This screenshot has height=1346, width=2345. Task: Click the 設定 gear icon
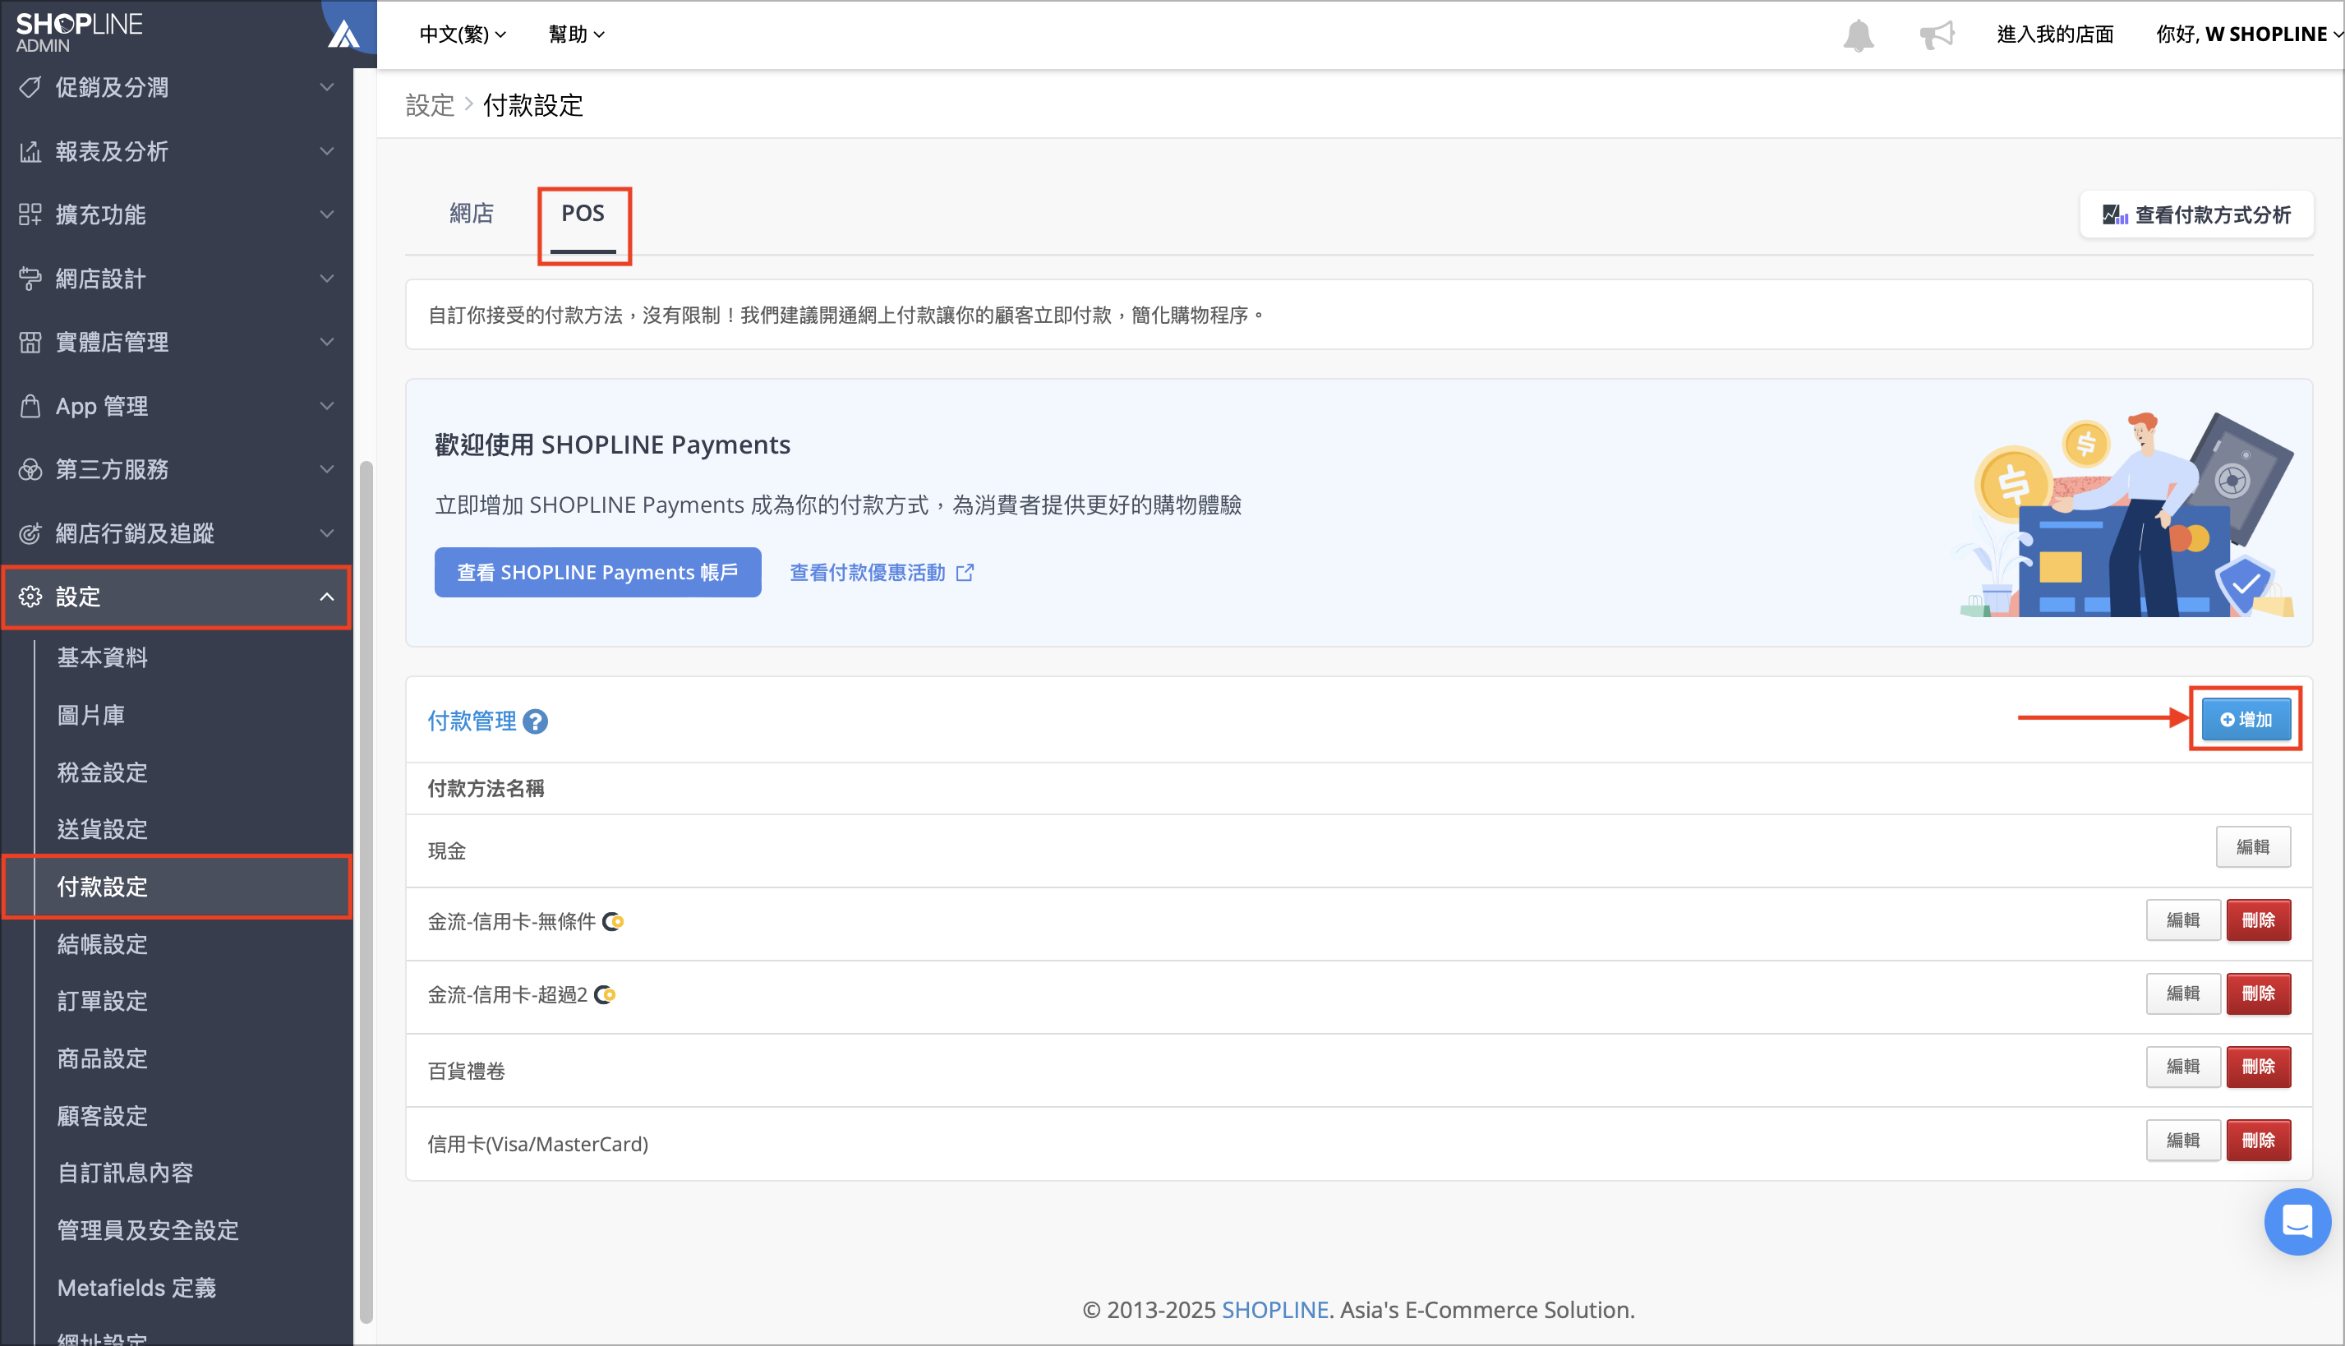(30, 597)
